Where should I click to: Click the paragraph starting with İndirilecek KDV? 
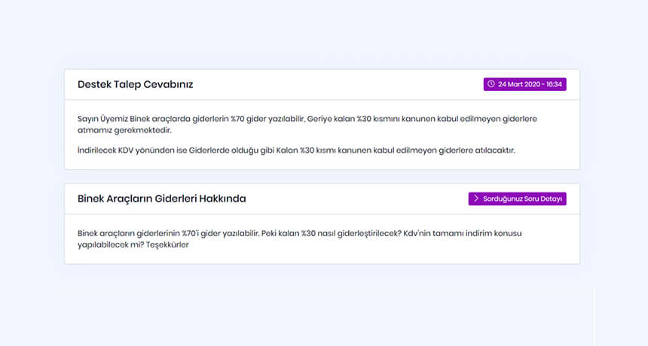pyautogui.click(x=296, y=150)
